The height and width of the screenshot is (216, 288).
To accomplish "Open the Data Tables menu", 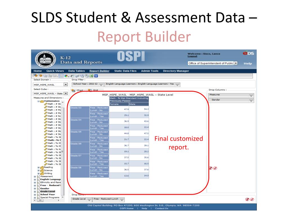I will pos(76,71).
